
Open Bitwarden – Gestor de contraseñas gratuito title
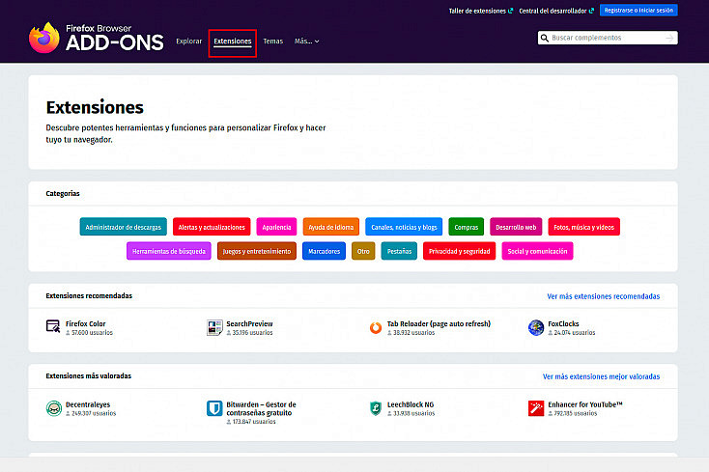coord(262,408)
